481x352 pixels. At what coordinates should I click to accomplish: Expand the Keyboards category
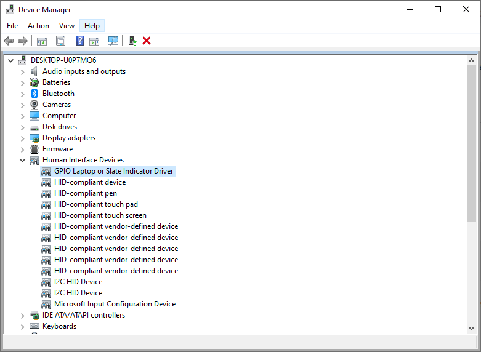click(22, 326)
